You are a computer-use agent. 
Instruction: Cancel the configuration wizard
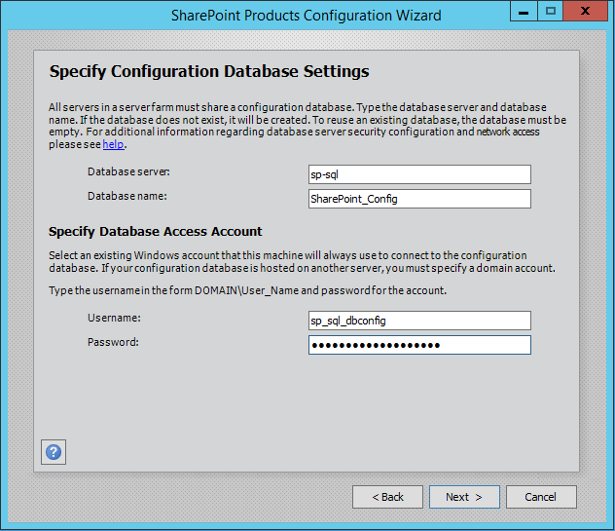pyautogui.click(x=540, y=497)
